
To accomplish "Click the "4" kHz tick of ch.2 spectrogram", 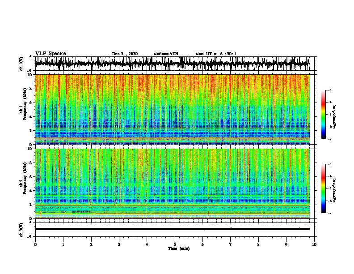I will 31,191.
